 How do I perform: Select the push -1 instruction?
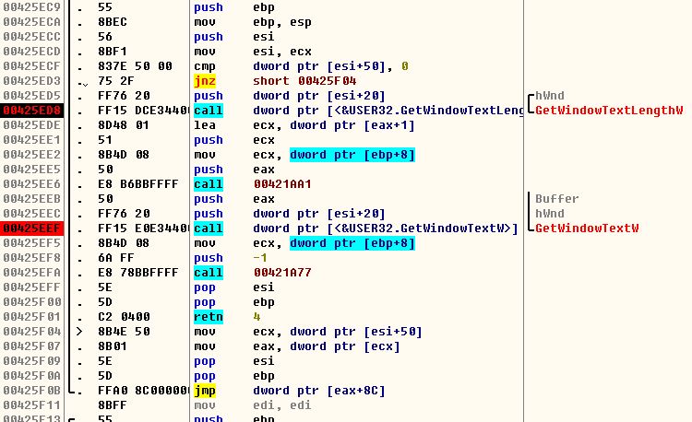coord(231,258)
